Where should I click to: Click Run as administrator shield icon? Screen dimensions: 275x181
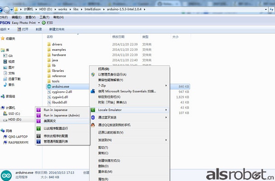pyautogui.click(x=93, y=74)
